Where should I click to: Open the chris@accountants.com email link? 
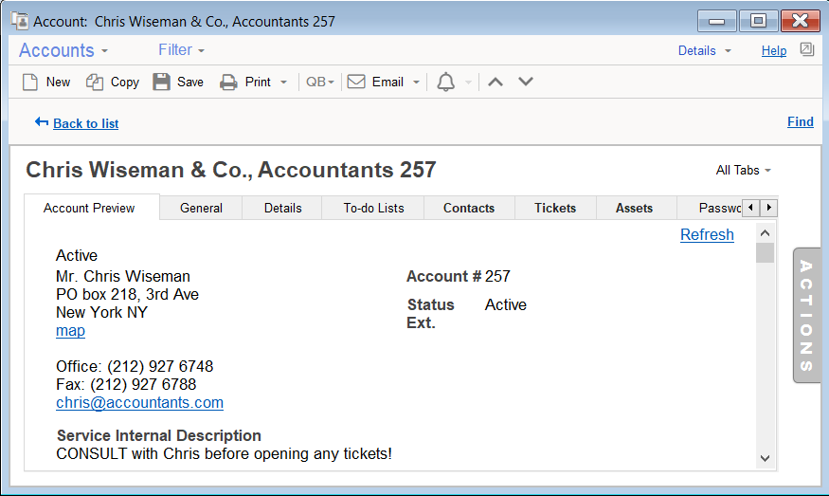click(139, 403)
